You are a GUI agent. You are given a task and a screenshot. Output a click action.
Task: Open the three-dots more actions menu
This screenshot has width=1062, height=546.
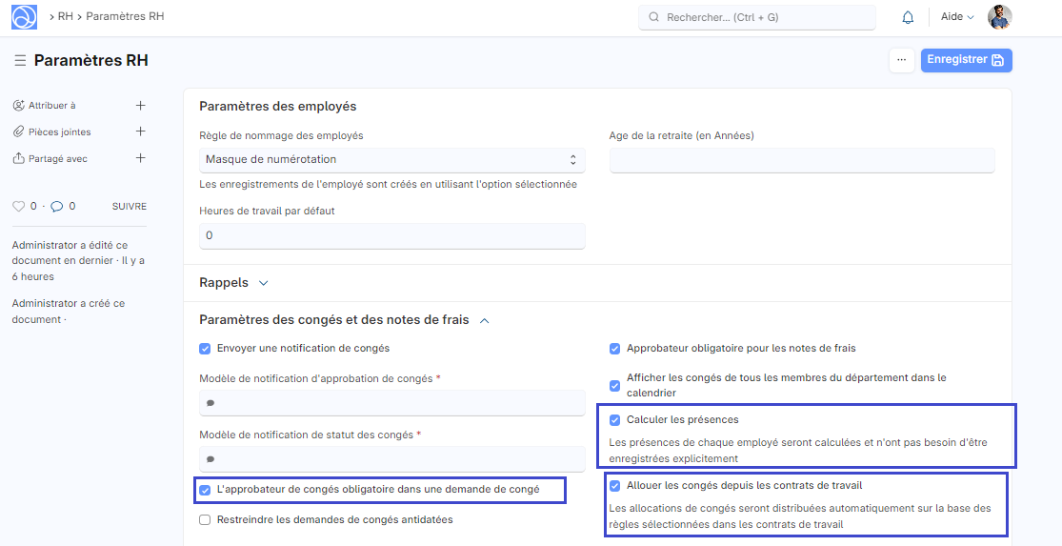901,60
